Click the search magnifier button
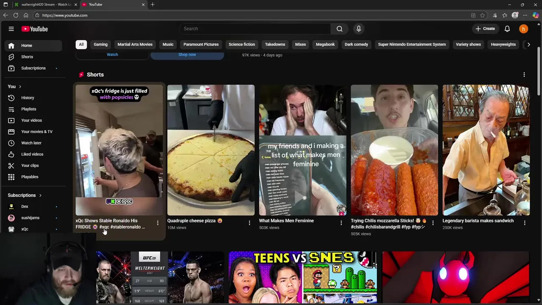 coord(339,29)
